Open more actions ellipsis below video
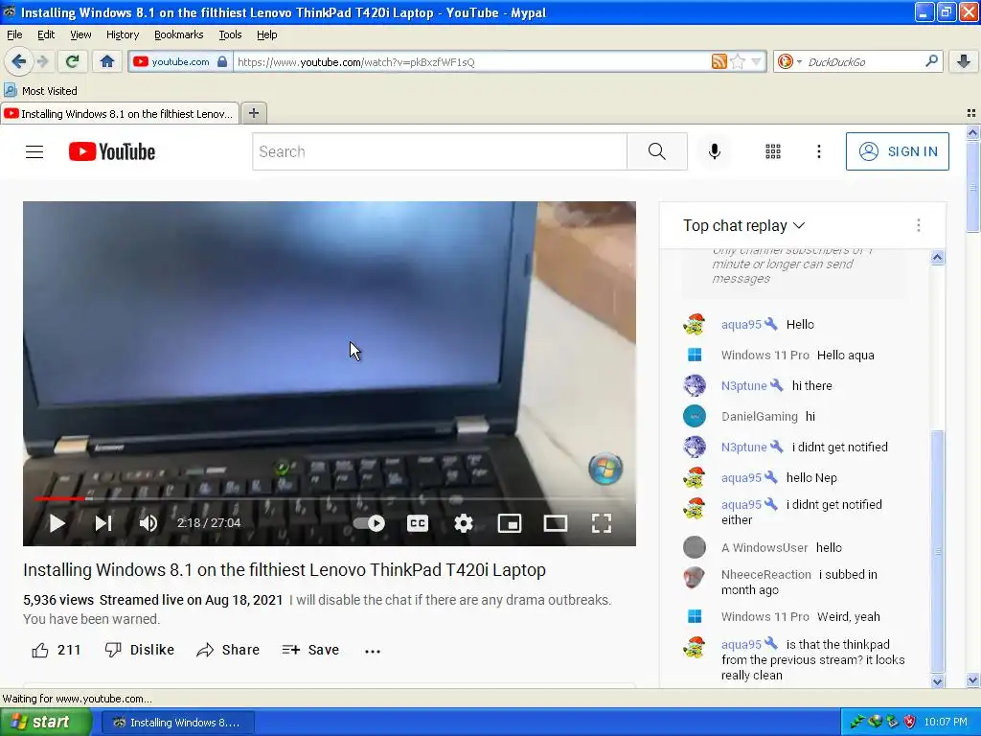Image resolution: width=981 pixels, height=736 pixels. [373, 651]
